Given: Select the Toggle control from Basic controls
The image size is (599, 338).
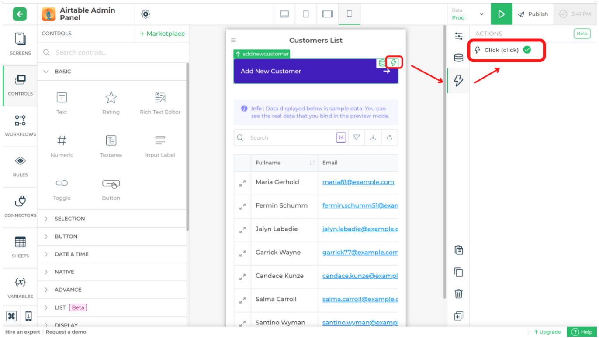Looking at the screenshot, I should 61,188.
